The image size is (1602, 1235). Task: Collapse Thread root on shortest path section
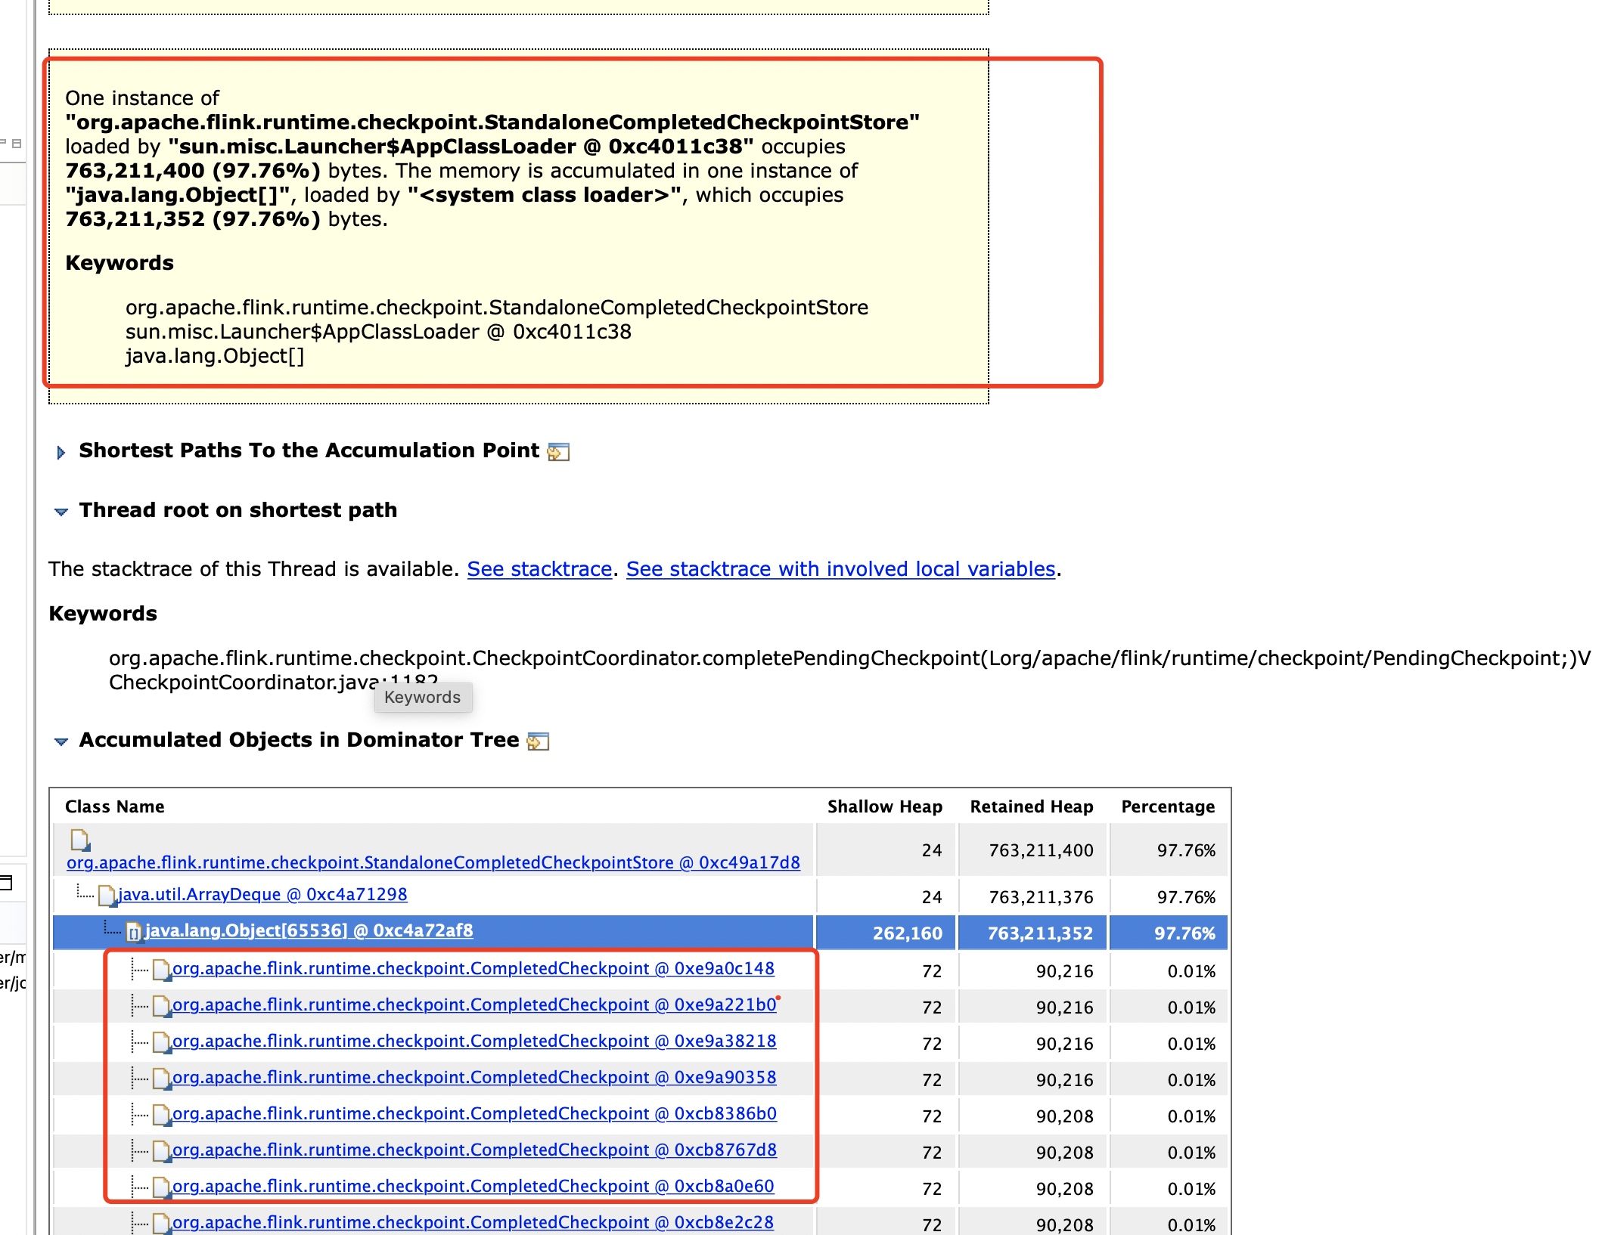61,512
